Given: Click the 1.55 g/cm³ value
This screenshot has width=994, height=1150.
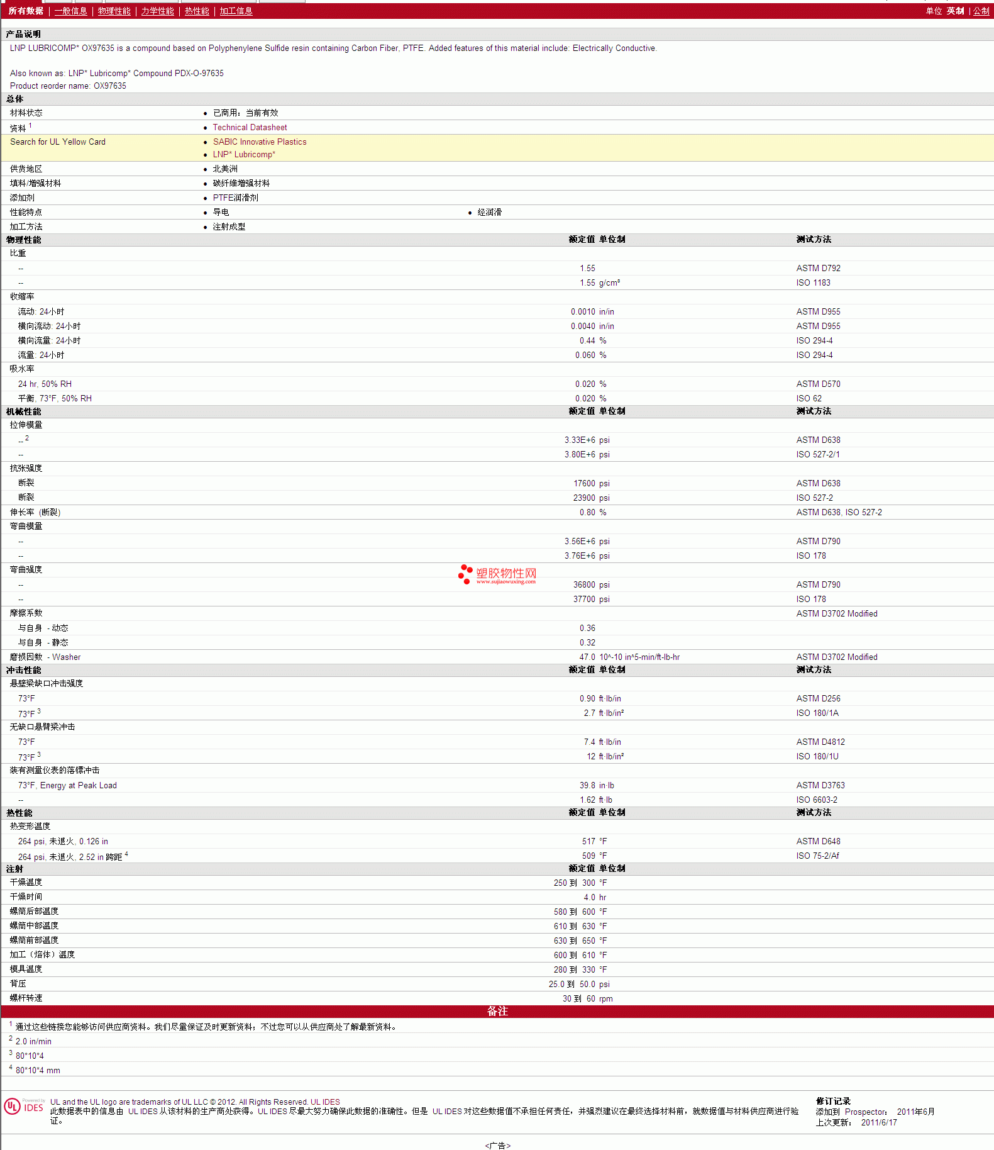Looking at the screenshot, I should [600, 282].
